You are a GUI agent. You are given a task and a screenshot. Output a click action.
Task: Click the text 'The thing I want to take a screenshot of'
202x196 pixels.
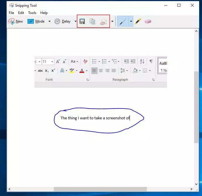coord(95,118)
